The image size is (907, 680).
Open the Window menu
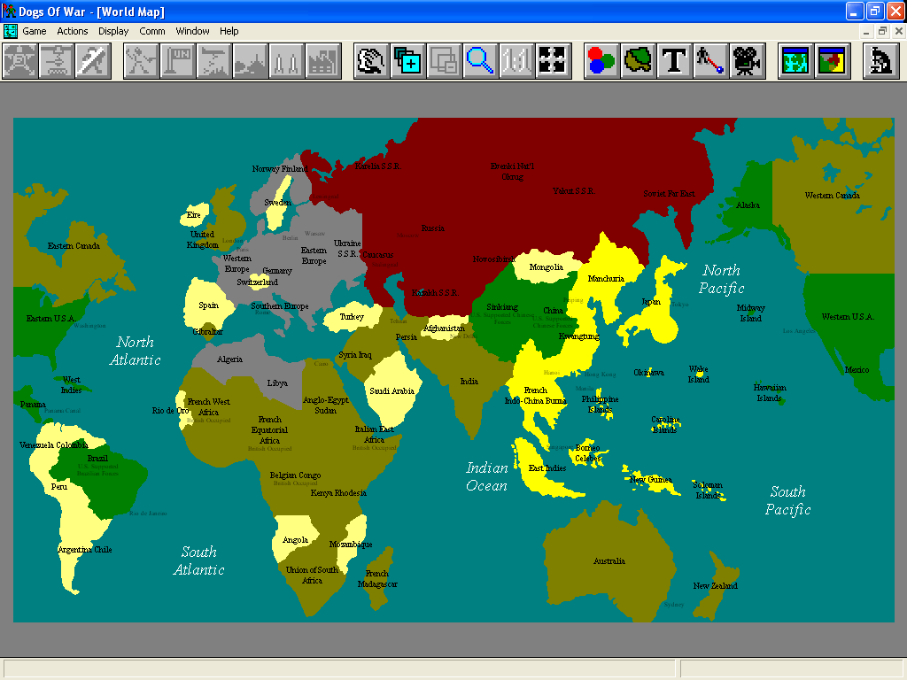tap(192, 31)
